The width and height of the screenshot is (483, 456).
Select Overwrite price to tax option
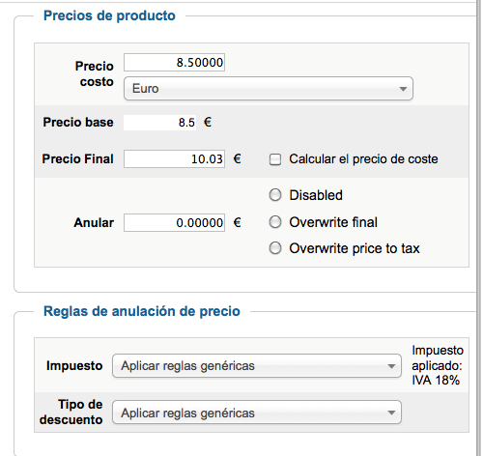tap(275, 248)
